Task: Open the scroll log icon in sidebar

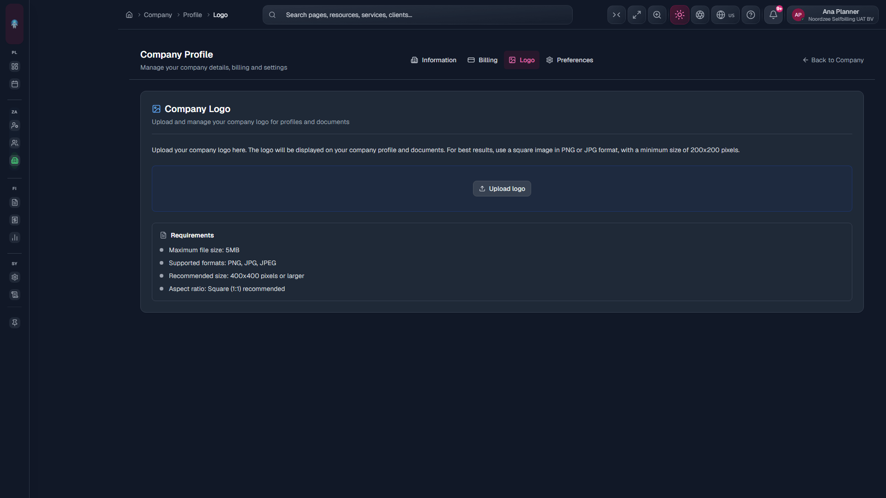Action: coord(15,295)
